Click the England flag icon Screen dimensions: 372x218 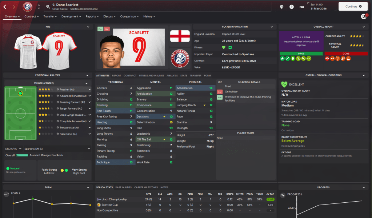pyautogui.click(x=180, y=36)
